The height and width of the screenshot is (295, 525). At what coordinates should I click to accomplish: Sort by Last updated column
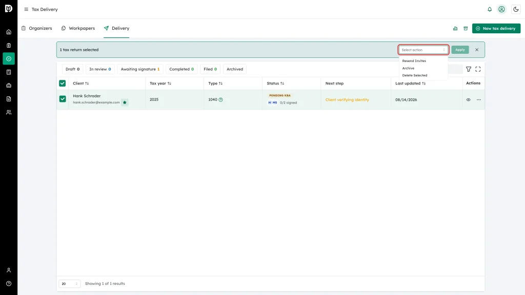point(410,83)
